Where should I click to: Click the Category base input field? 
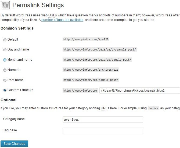103,120
